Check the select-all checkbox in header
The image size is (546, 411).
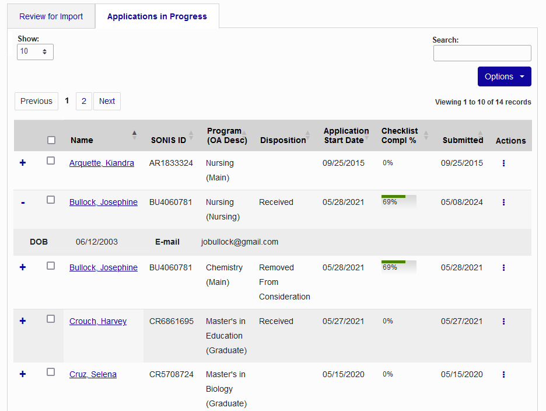click(51, 140)
